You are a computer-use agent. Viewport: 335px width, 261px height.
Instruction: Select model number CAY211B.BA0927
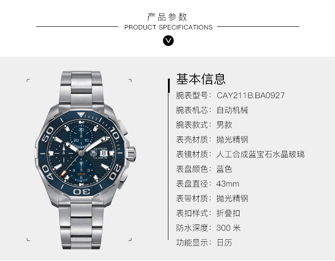pos(251,95)
